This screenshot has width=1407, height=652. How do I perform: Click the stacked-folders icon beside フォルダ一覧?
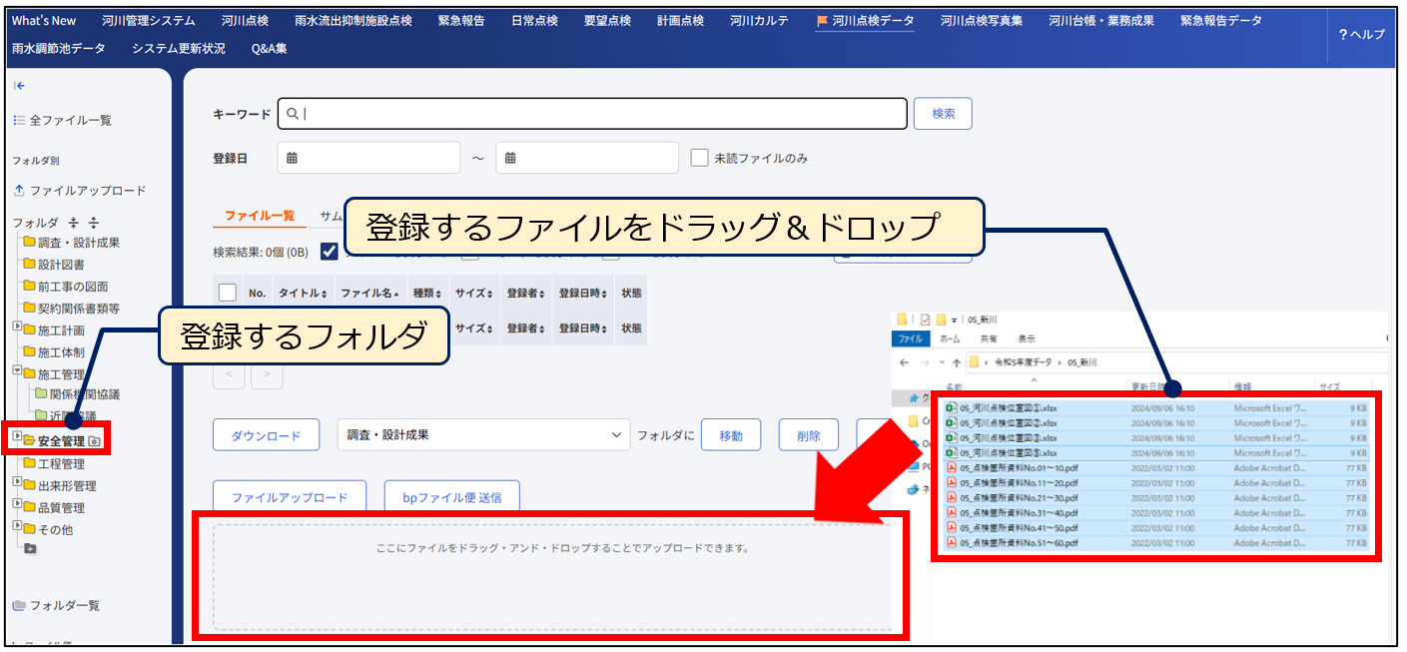18,605
